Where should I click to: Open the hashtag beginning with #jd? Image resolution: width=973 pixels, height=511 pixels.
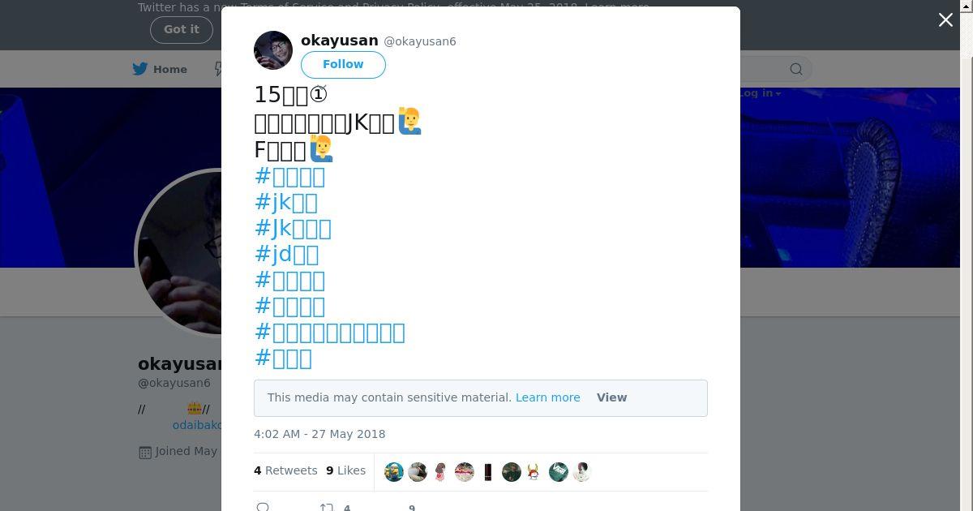(286, 255)
